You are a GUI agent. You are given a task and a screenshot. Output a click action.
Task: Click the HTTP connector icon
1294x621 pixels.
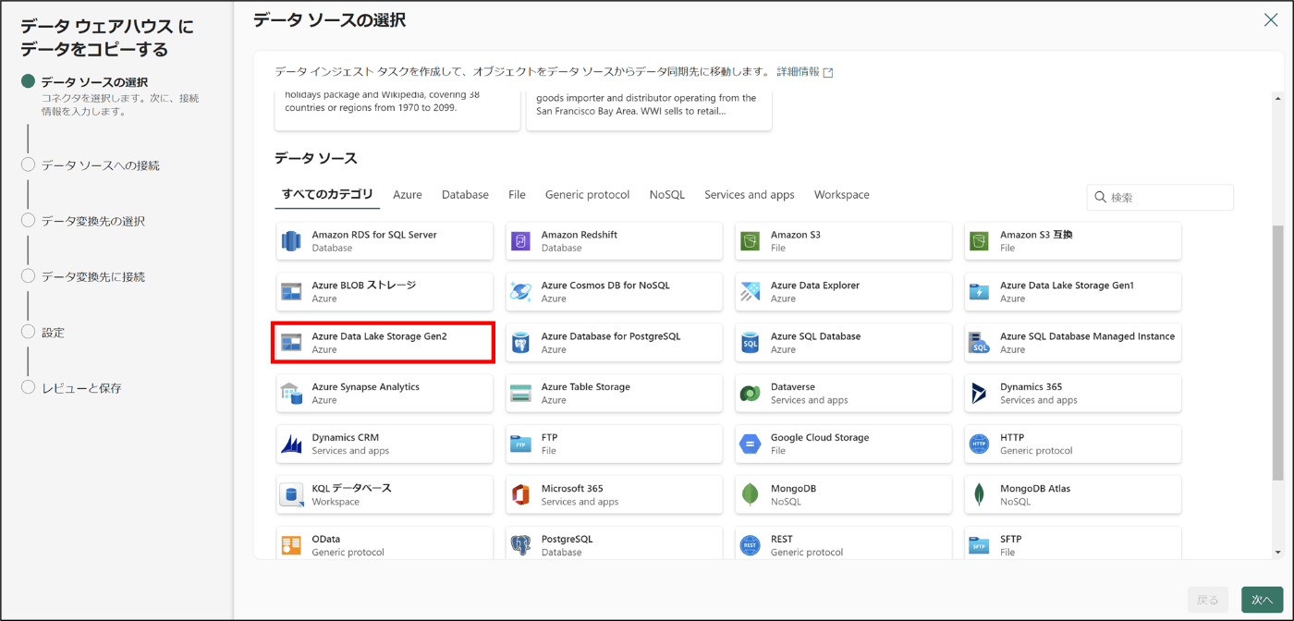click(x=979, y=444)
